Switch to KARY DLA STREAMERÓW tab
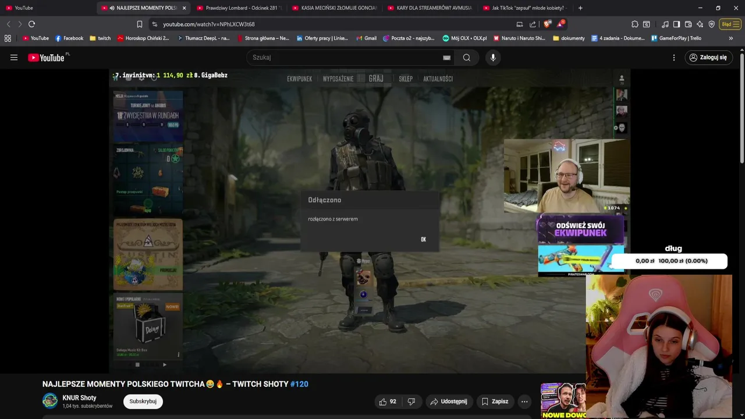Screen dimensions: 745x419 430,8
